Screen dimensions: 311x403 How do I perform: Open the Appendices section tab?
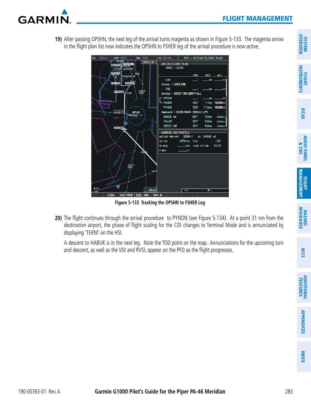[304, 322]
